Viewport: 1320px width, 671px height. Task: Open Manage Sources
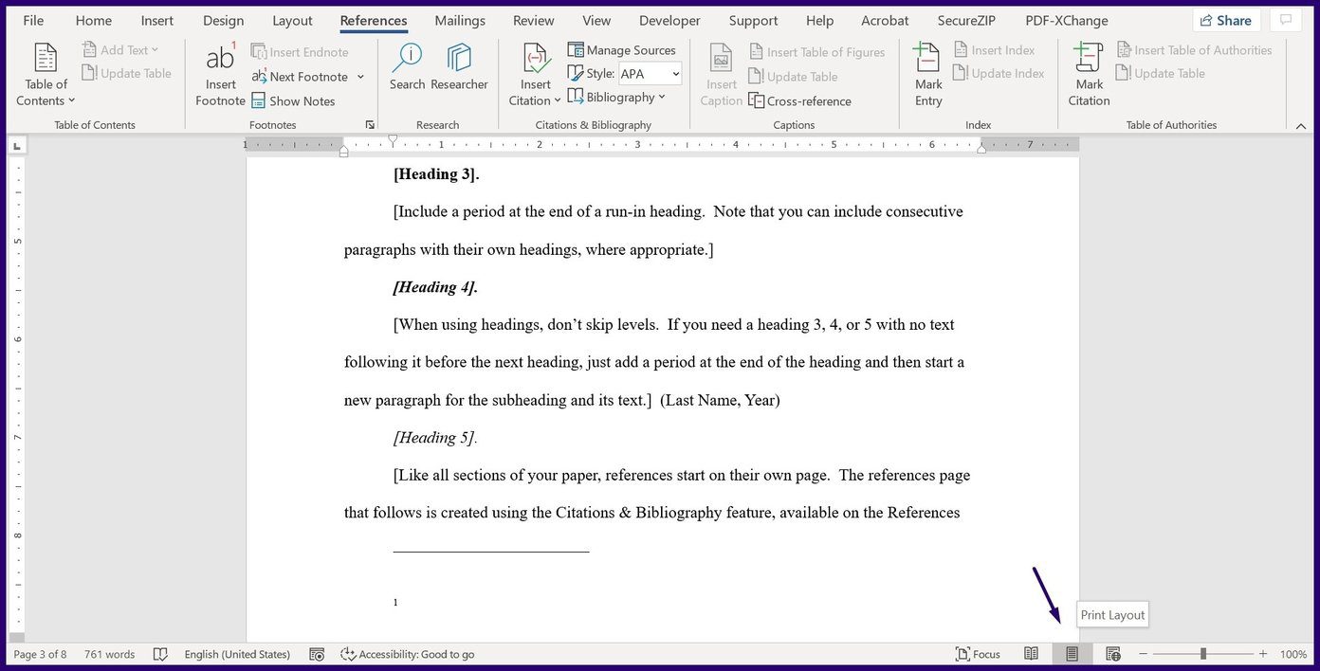pyautogui.click(x=622, y=50)
